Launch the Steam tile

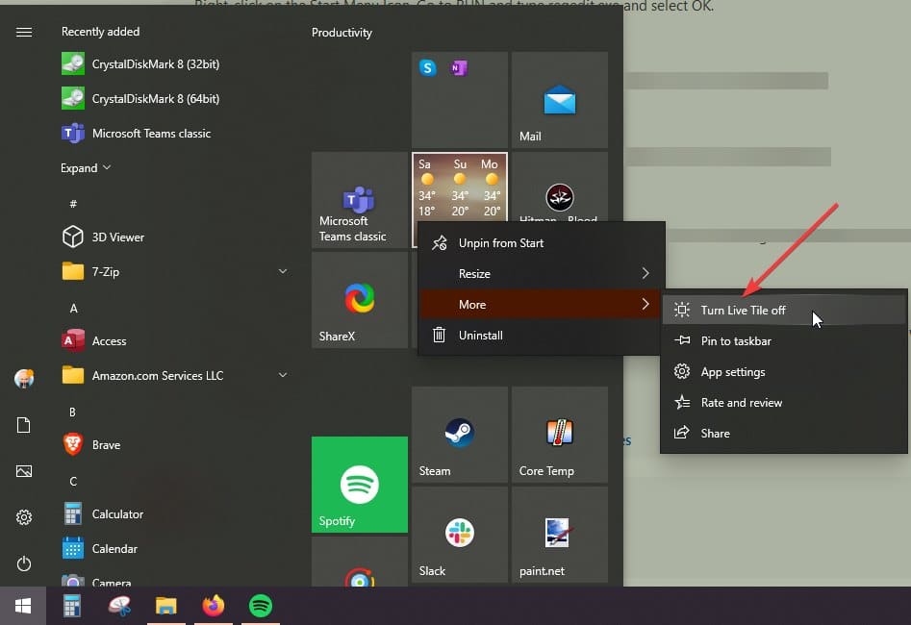pos(460,435)
